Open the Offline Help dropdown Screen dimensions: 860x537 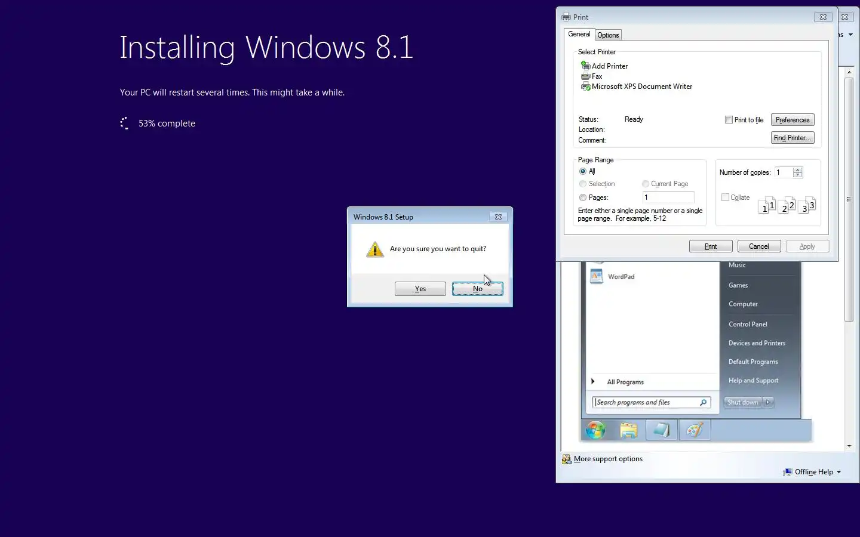(838, 472)
